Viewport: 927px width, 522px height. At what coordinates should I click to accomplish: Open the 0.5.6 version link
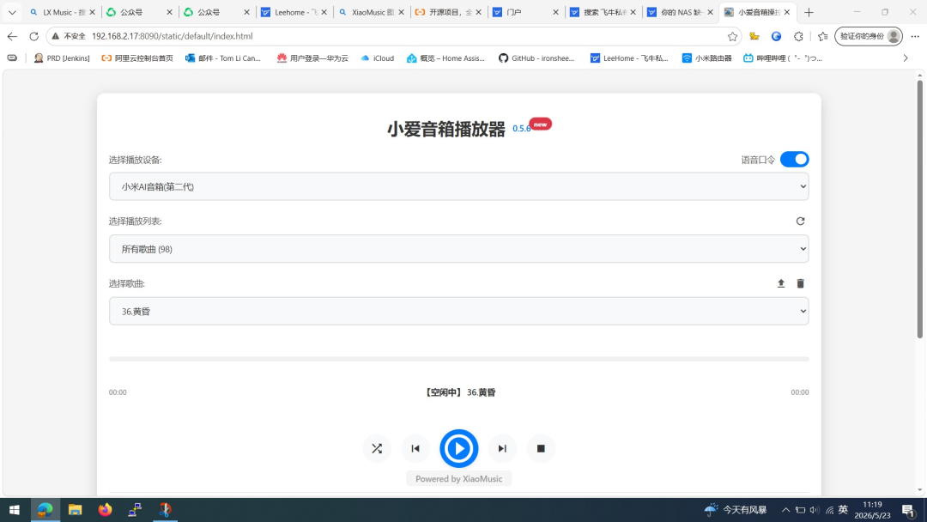click(x=522, y=128)
